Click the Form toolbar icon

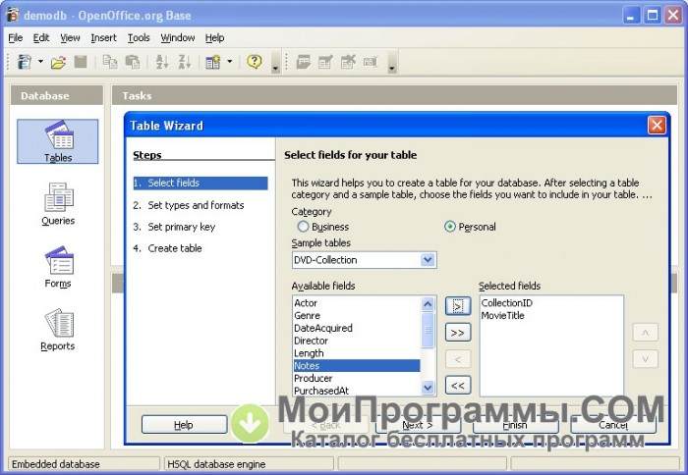[x=213, y=62]
